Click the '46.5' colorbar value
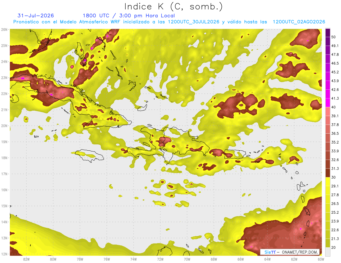341x263 pixels. tap(335, 63)
